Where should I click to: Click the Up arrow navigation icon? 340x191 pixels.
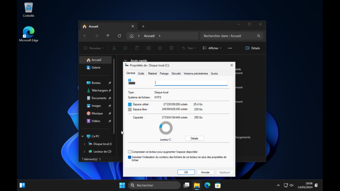108,36
